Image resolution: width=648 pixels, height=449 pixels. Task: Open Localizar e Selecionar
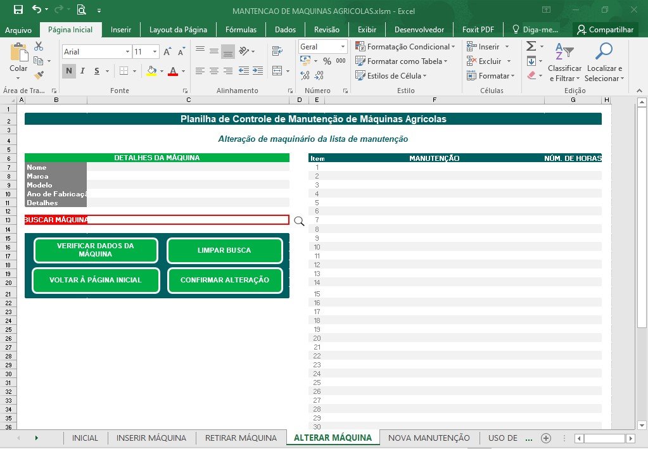(604, 62)
